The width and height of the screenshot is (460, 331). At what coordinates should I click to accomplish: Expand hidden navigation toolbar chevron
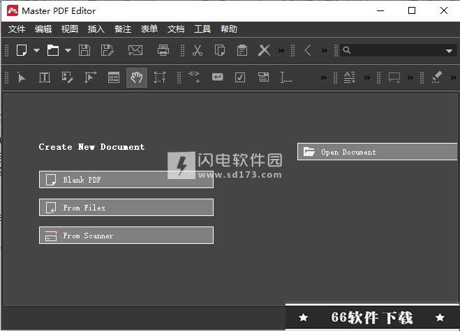(324, 50)
